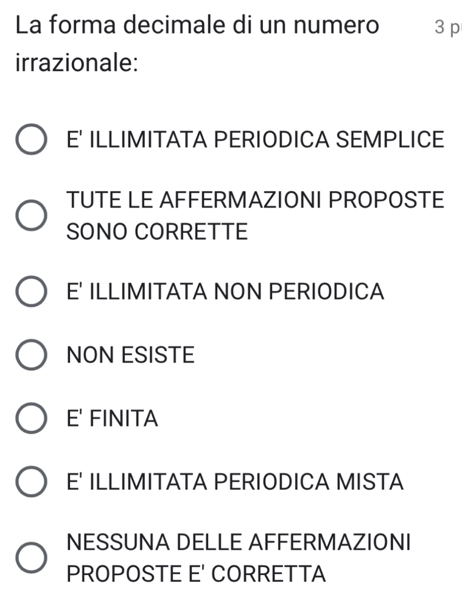Click the 'E' ILLIMITATA PERIODICA SEMPLICE' answer text
Viewport: 462px width, 600px height.
pos(256,139)
